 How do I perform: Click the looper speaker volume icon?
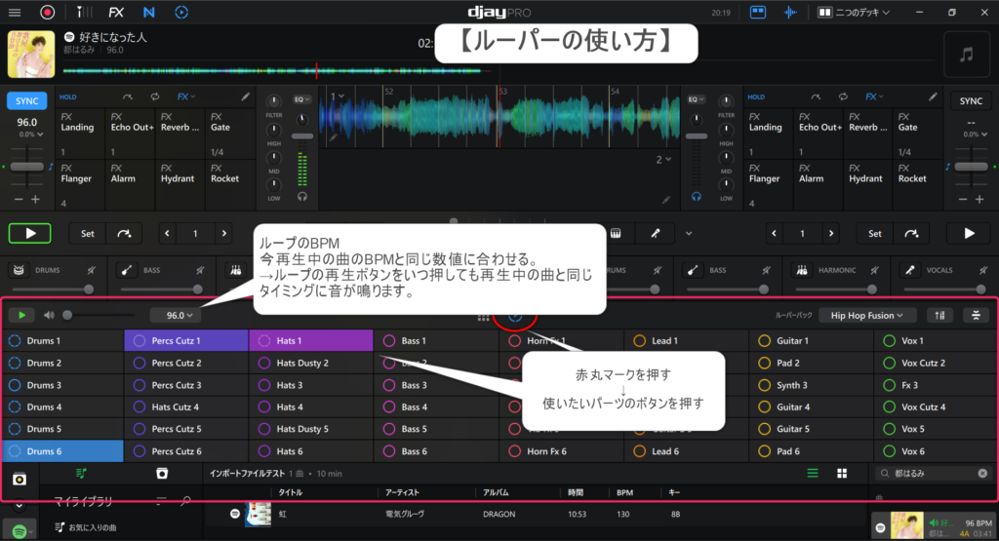49,315
